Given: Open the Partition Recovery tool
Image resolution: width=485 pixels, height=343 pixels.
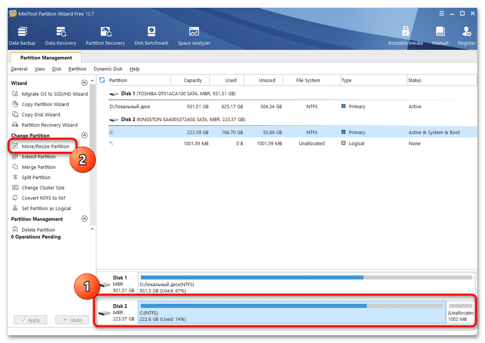Looking at the screenshot, I should (x=105, y=35).
